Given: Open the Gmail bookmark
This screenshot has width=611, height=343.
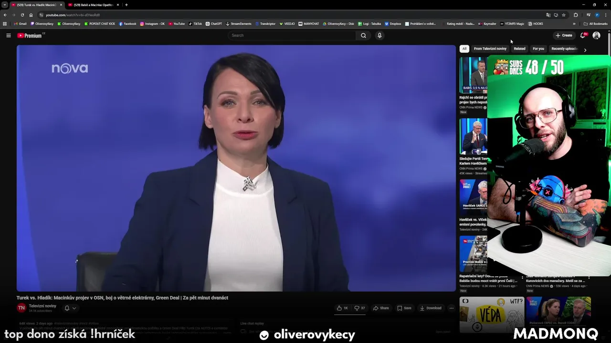Looking at the screenshot, I should [20, 24].
